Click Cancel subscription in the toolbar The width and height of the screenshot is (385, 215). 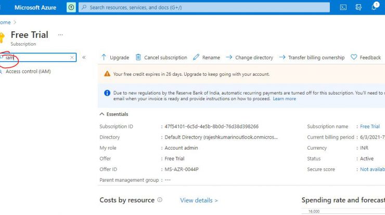(161, 57)
